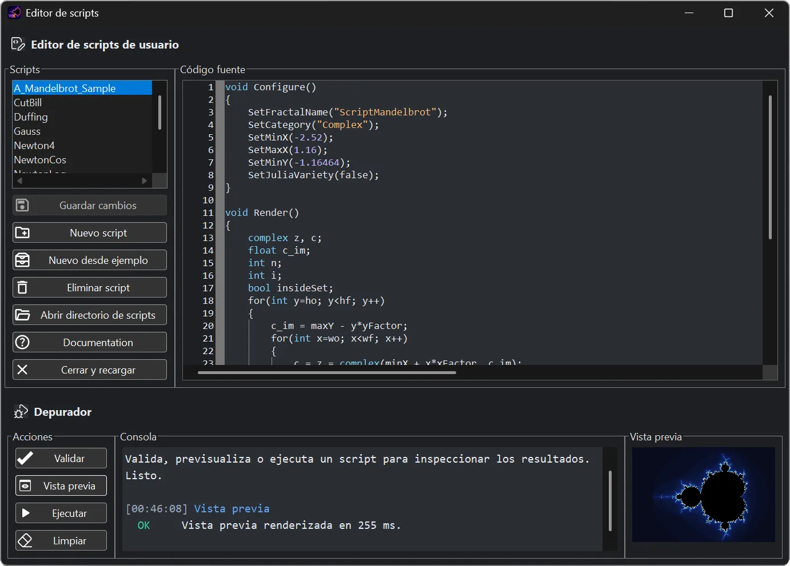Click the int n; declaration line
This screenshot has height=566, width=790.
tap(265, 263)
